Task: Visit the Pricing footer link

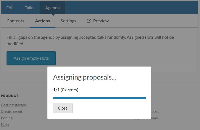Action: pos(7,118)
